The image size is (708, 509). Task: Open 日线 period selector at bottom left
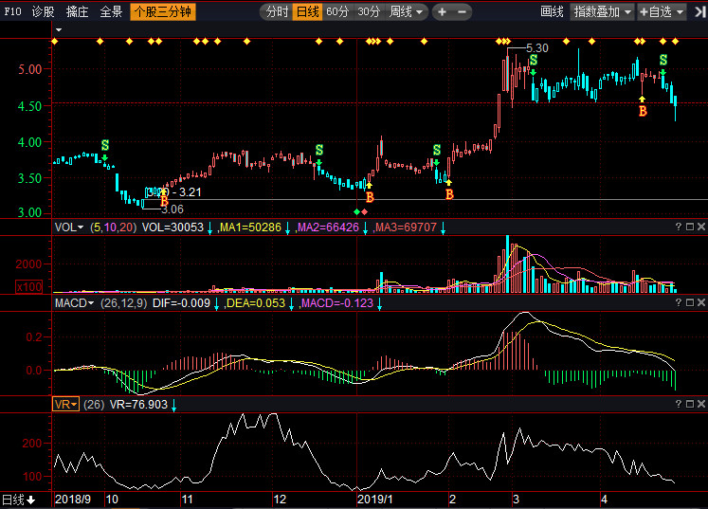(19, 500)
